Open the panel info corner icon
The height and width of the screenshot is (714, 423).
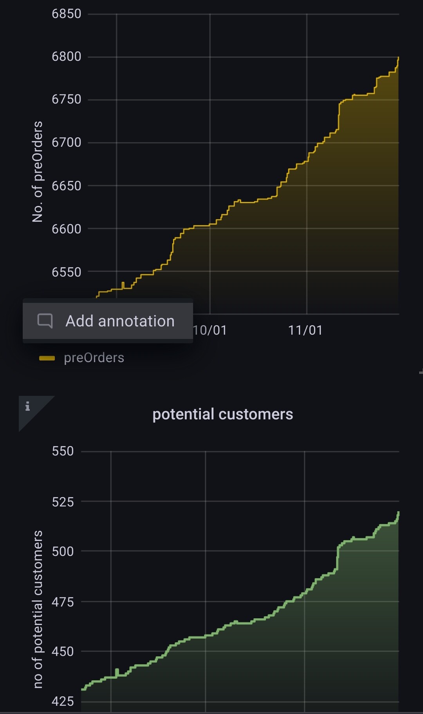[x=28, y=406]
